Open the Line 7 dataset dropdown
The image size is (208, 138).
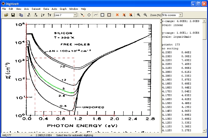coord(75,15)
